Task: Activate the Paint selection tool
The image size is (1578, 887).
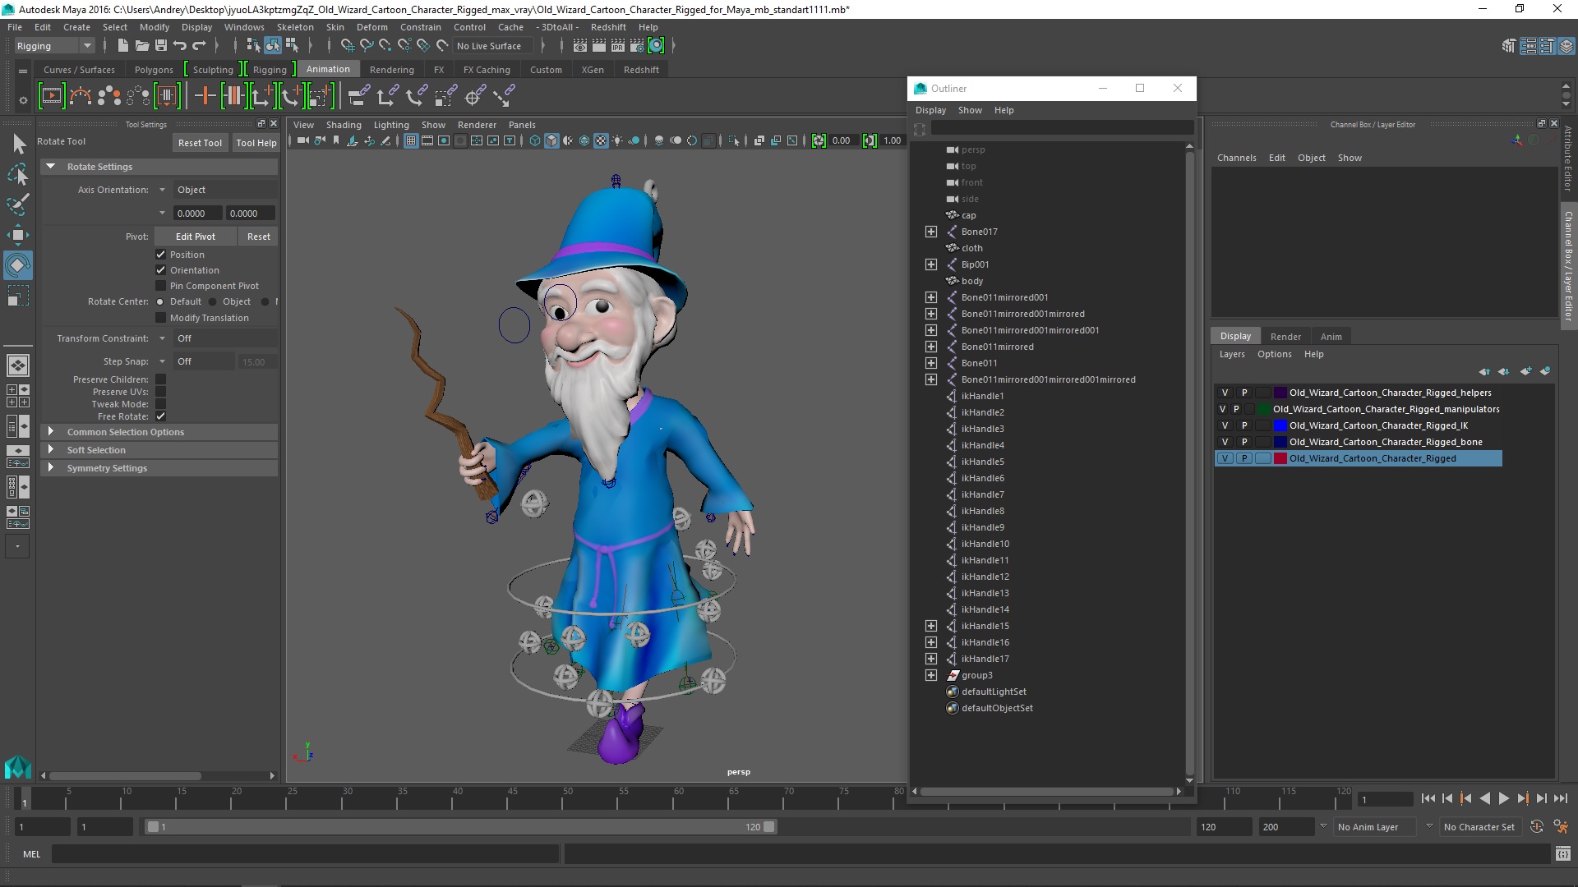Action: coord(18,205)
